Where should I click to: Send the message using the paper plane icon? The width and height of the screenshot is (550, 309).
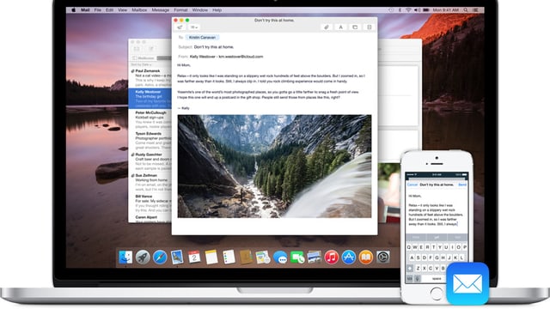click(180, 27)
